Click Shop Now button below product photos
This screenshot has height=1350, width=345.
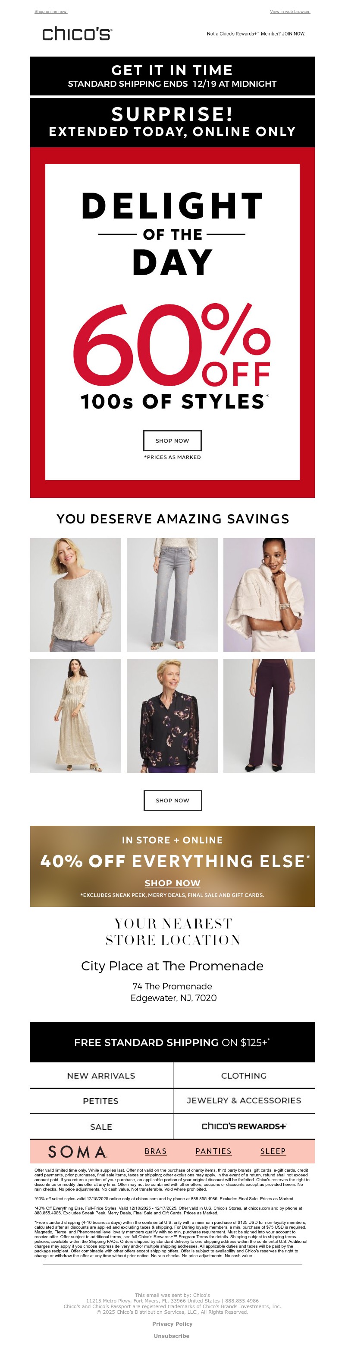click(x=172, y=800)
